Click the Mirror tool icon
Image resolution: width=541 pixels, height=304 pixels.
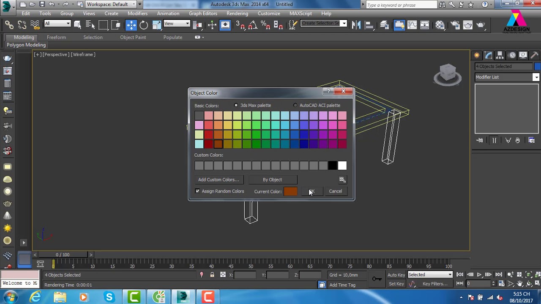point(356,25)
